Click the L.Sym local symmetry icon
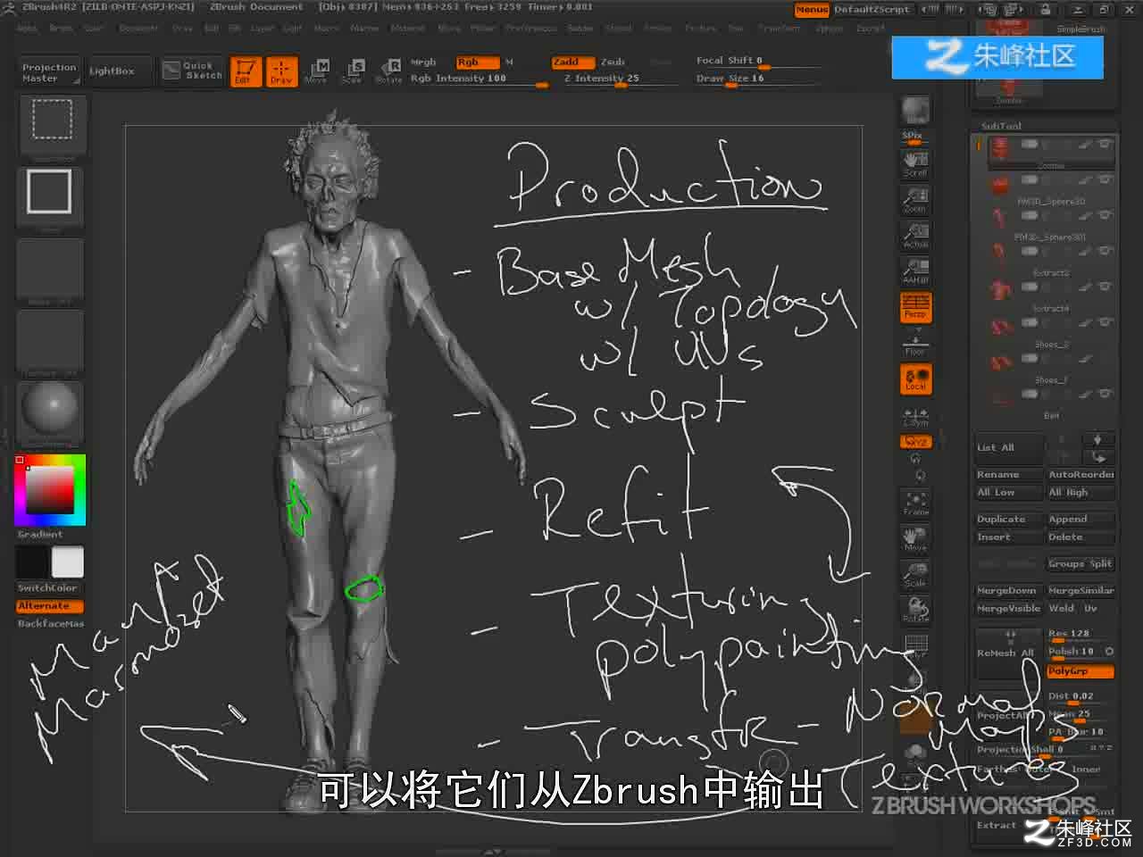 (915, 417)
